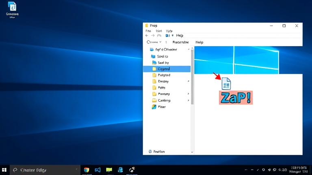Viewport: 312px width, 175px height.
Task: Select the yellow folder just below the highlighted one
Action: tap(161, 75)
